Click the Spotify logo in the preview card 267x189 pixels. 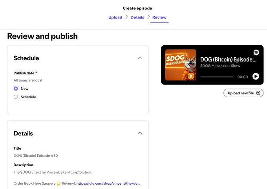[x=256, y=52]
